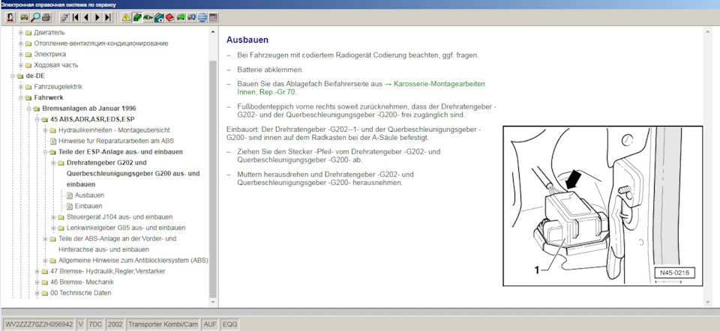720x331 pixels.
Task: Open vehicle selection car icon
Action: [24, 18]
